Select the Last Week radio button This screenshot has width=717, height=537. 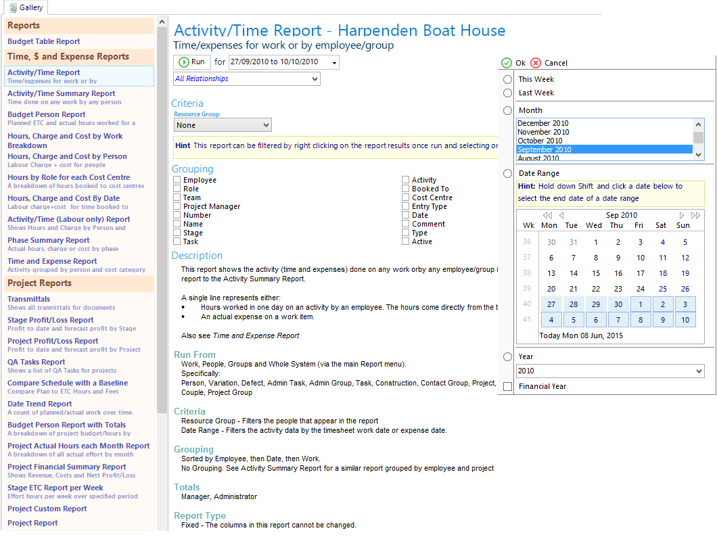[507, 93]
